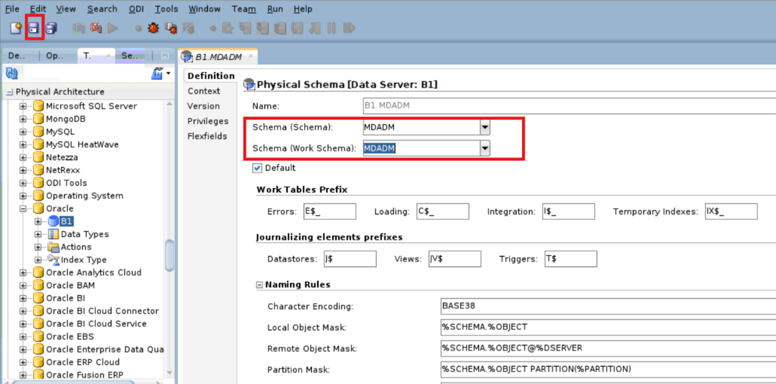Expand the Oracle Analytics Cloud node

click(23, 272)
